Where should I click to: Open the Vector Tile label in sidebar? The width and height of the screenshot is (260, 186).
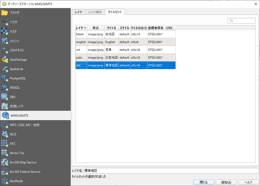click(x=17, y=153)
